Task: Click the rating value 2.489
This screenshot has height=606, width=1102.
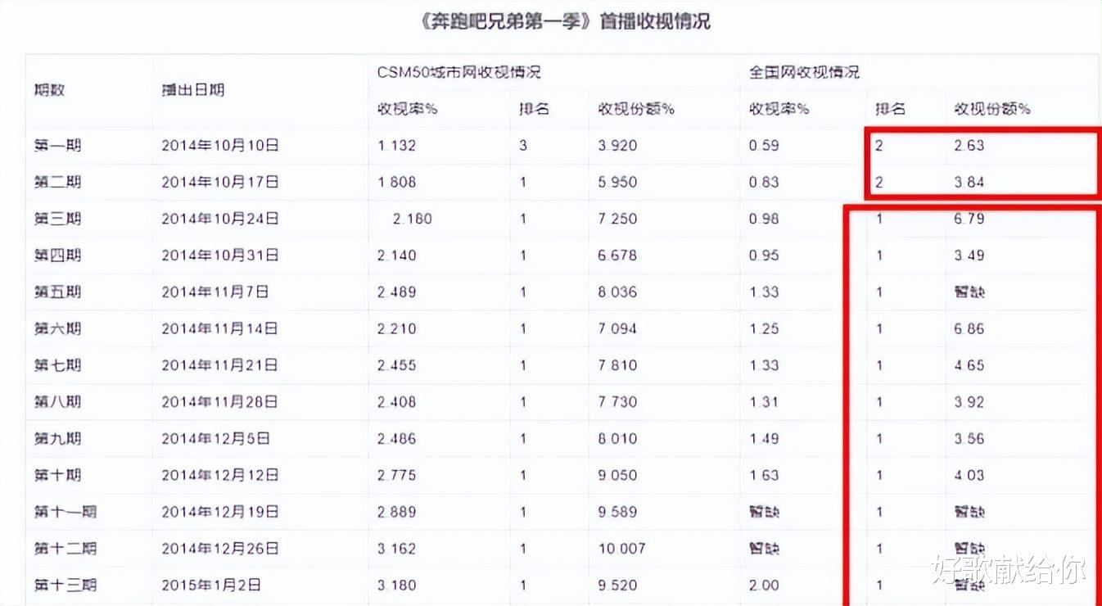Action: point(397,292)
